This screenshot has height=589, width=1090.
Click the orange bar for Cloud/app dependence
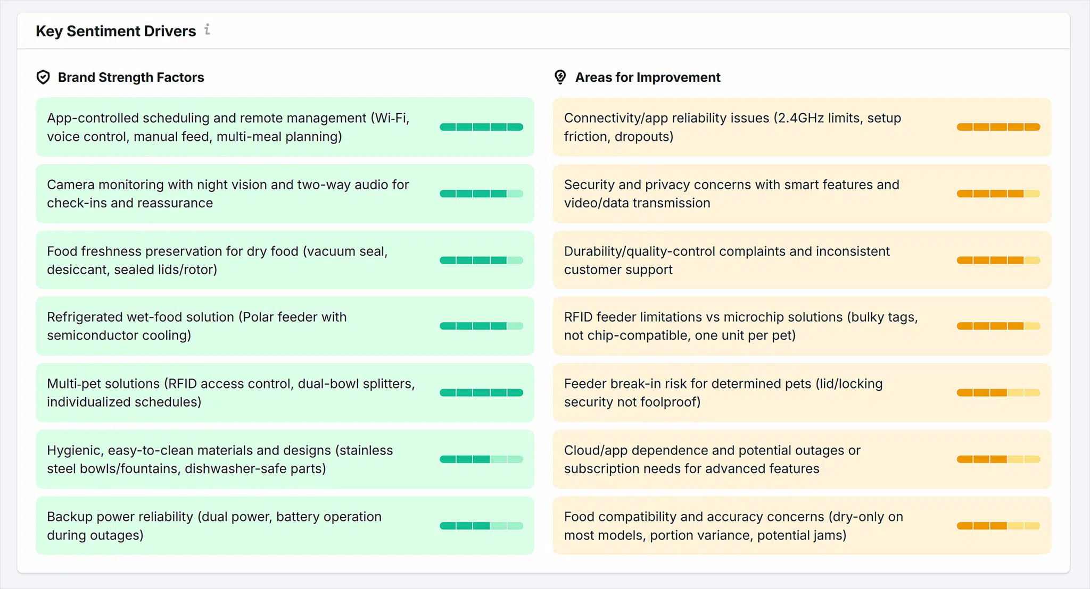point(998,459)
